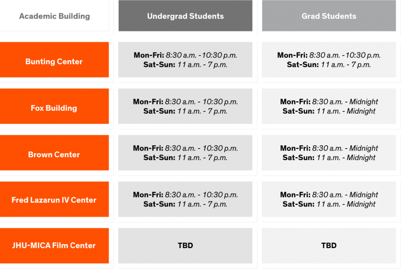Select the Undergrad Students header
The image size is (401, 269).
185,16
